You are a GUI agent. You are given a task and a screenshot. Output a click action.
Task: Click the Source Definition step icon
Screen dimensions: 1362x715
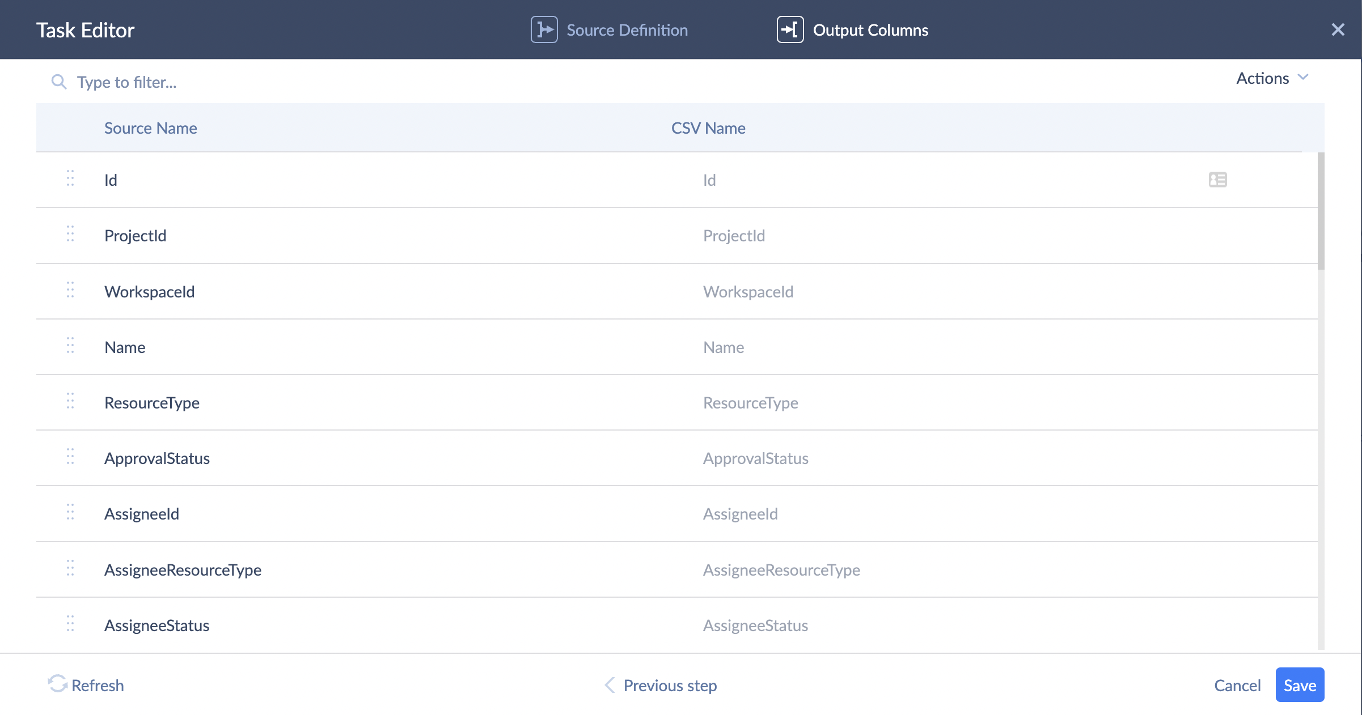click(x=544, y=29)
